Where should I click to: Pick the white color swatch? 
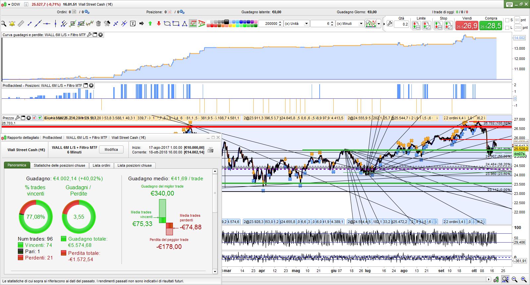[208, 22]
